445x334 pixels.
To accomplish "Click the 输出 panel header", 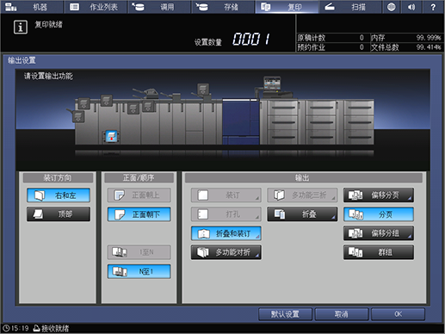I will 304,178.
